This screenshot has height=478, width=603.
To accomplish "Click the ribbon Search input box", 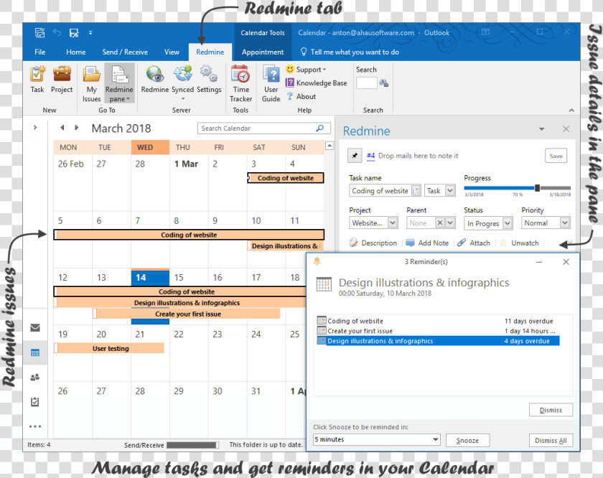I will pos(367,83).
